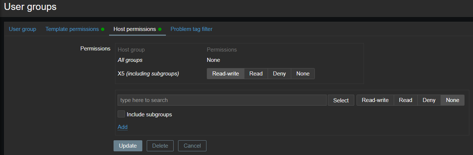Choose None for the X5 host group

point(303,74)
